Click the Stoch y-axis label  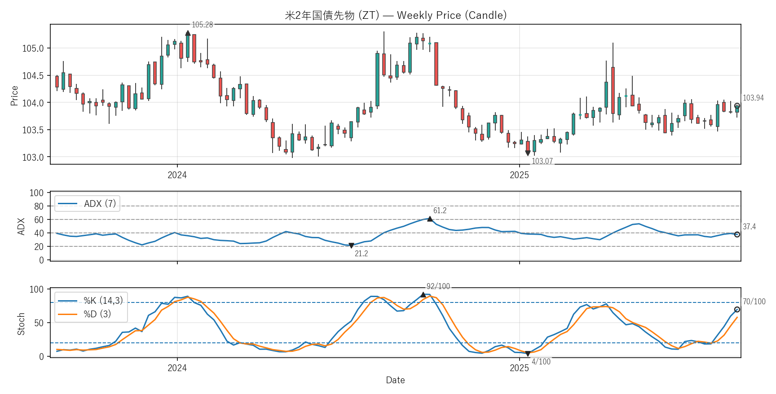pos(21,324)
